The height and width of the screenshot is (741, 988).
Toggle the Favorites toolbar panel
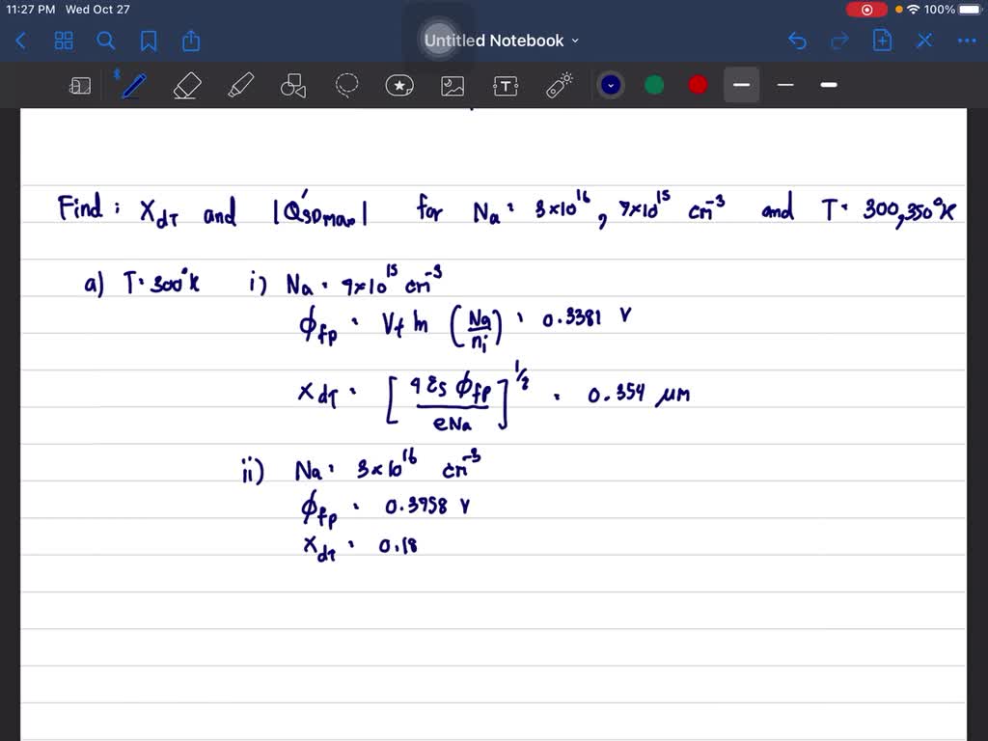pyautogui.click(x=80, y=85)
